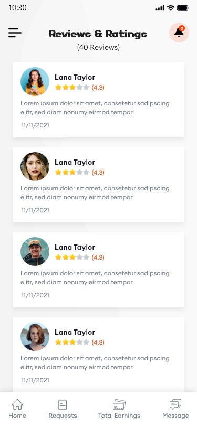Switch to the Total Earnings tab label

(x=119, y=416)
